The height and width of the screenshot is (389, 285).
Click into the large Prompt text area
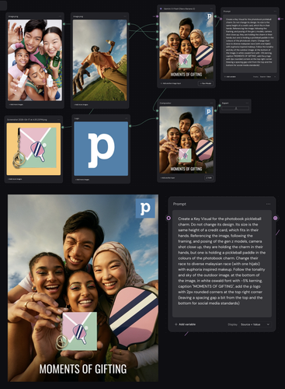[222, 264]
